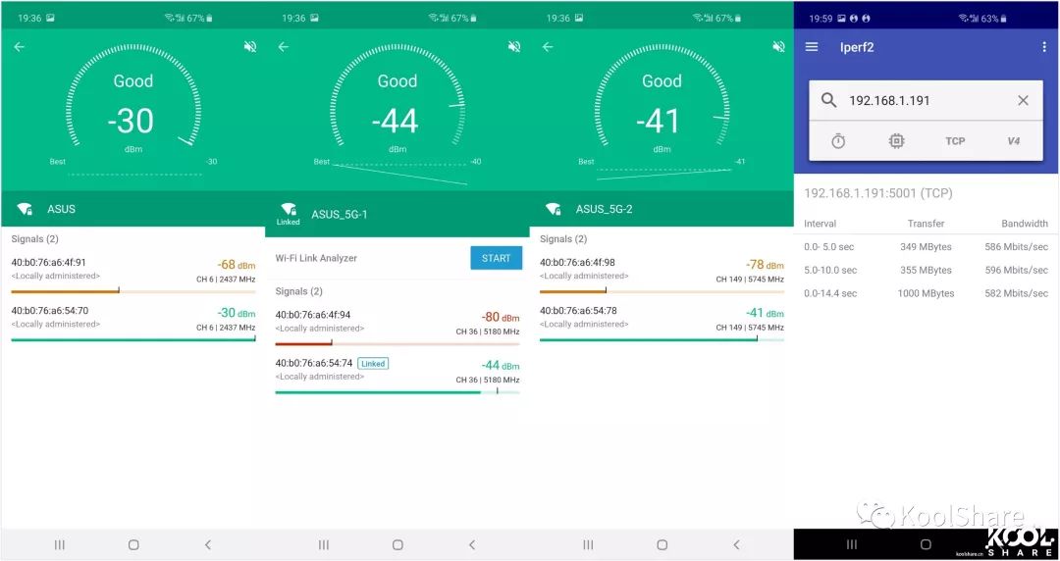Screen dimensions: 1060x561
Task: Tap the Linked Wi-Fi icon for ASUS_5G-1
Action: 288,214
